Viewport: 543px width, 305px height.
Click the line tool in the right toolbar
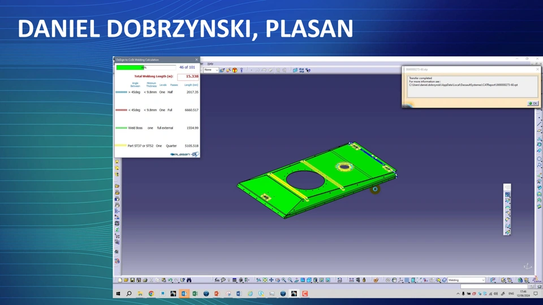click(x=539, y=124)
